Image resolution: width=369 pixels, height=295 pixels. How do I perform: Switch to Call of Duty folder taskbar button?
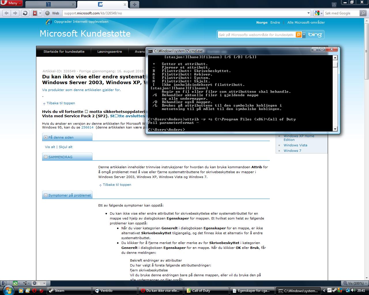[206, 291]
